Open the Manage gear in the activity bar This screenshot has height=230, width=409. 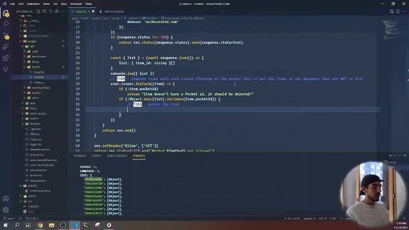coord(6,210)
